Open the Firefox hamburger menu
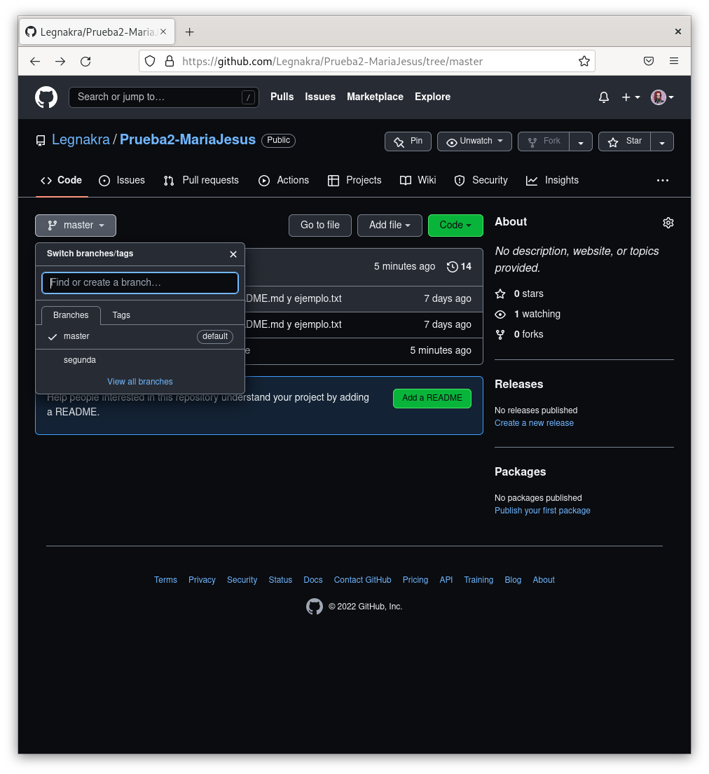This screenshot has height=774, width=709. 673,62
